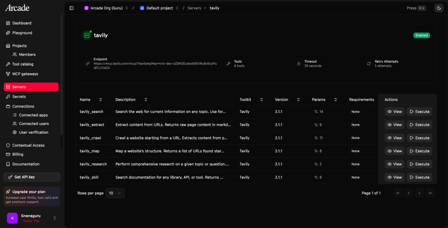448x228 pixels.
Task: Select Servers in the sidebar
Action: (31, 87)
